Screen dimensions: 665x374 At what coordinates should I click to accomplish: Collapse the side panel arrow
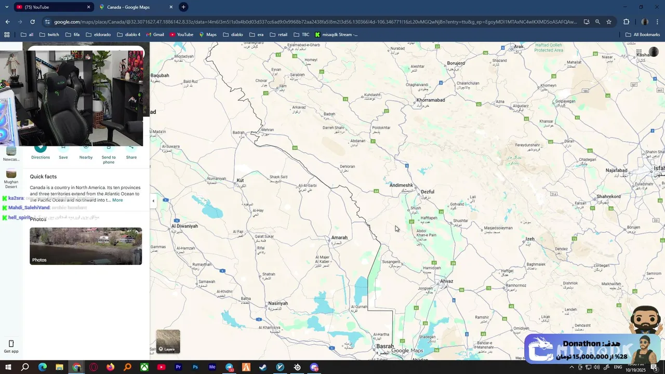tap(153, 201)
